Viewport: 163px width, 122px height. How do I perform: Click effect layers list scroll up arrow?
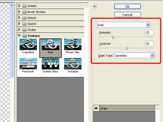click(x=158, y=107)
